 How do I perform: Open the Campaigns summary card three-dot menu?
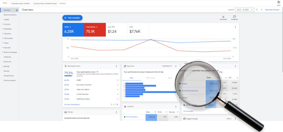click(235, 66)
